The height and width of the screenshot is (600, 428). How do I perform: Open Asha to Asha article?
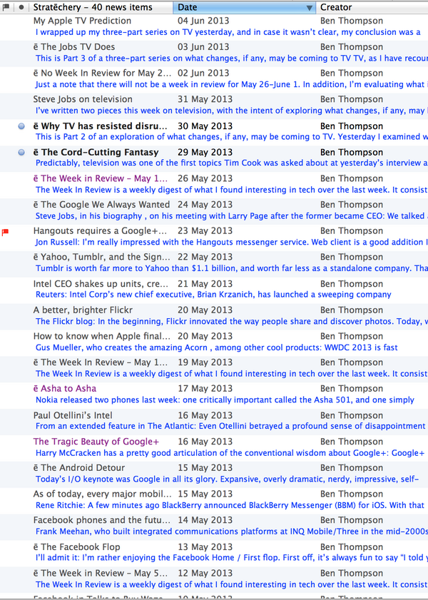pyautogui.click(x=65, y=388)
